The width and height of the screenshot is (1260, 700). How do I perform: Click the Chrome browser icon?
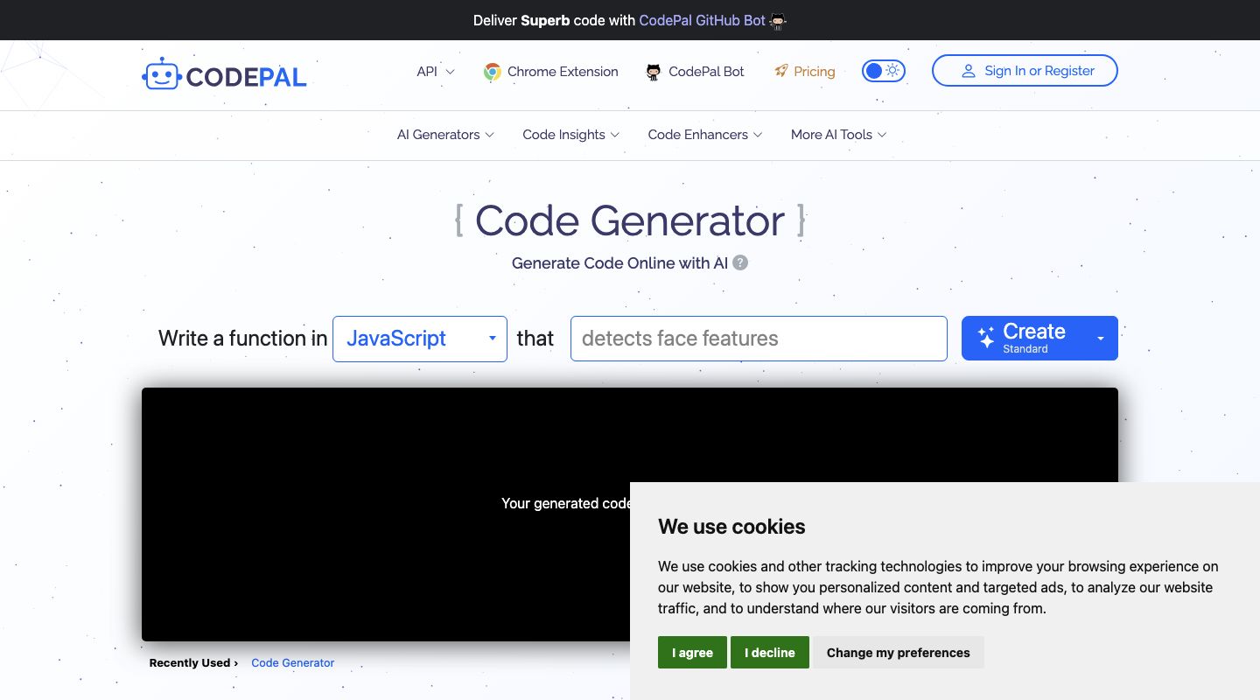pyautogui.click(x=492, y=72)
